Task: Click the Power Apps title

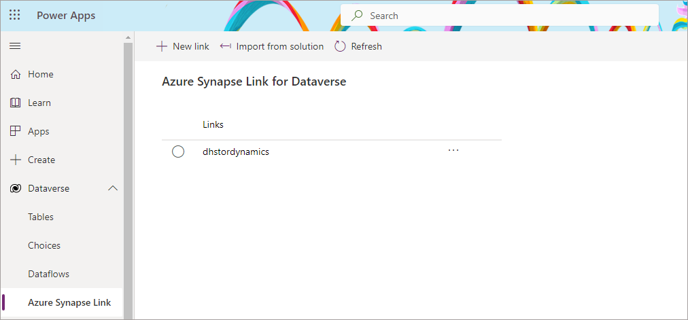Action: 66,16
